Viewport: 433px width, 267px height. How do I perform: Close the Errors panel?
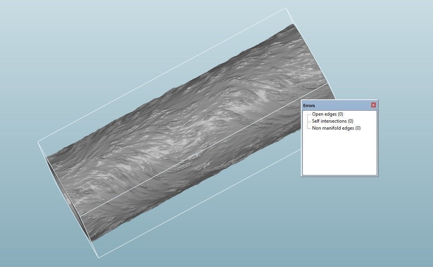pos(373,105)
